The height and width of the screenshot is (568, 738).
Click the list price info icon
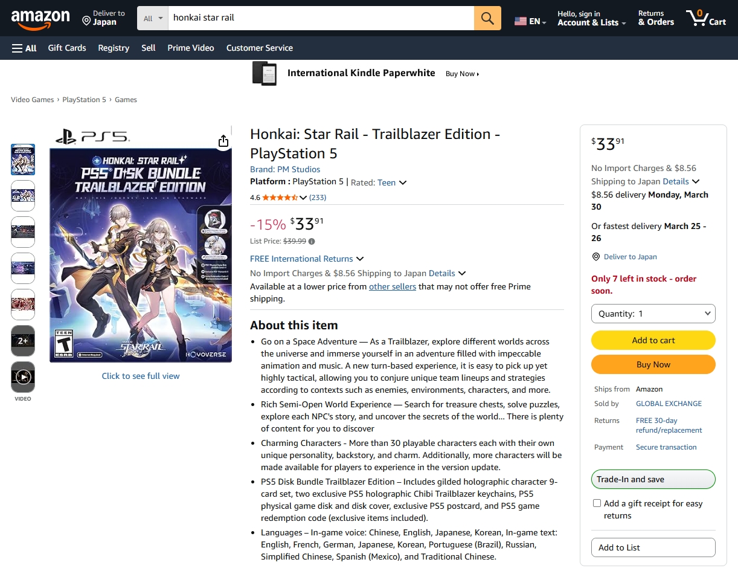pyautogui.click(x=312, y=242)
